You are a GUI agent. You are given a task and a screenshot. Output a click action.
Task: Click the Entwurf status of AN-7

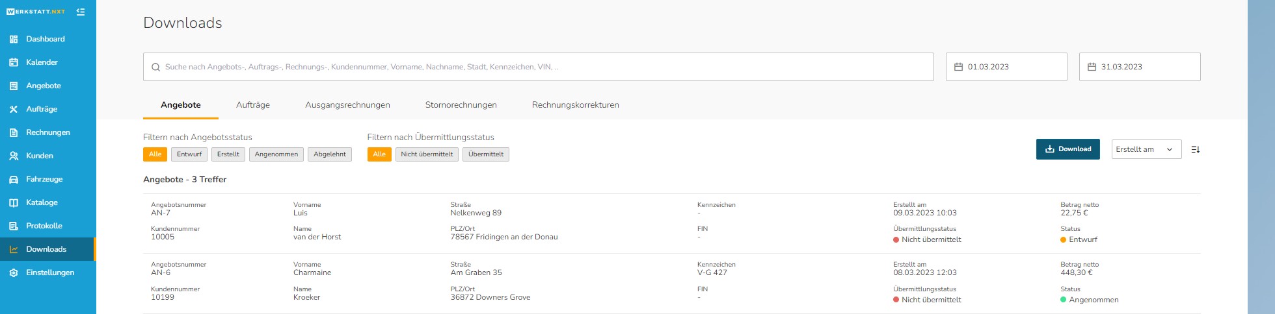coord(1079,239)
